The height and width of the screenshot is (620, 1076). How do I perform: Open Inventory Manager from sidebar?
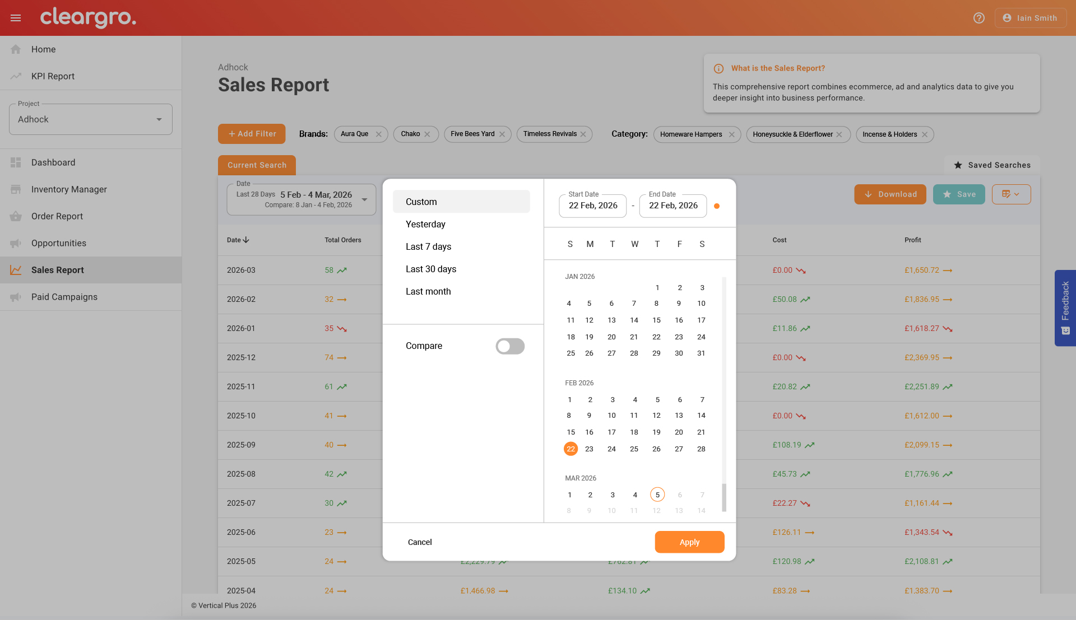(69, 189)
